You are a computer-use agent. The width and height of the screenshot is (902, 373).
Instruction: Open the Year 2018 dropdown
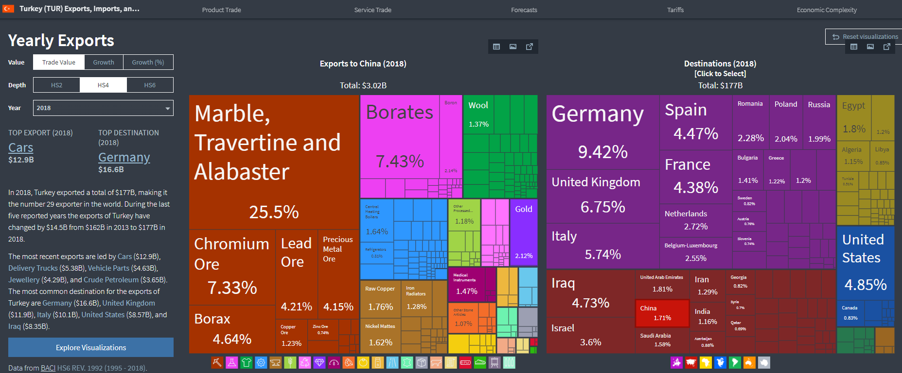(103, 108)
